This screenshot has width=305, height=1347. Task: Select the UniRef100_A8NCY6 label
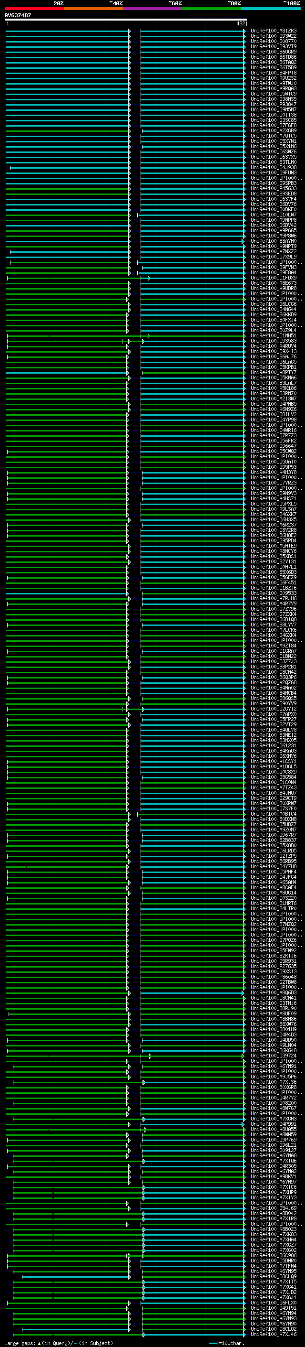273,550
